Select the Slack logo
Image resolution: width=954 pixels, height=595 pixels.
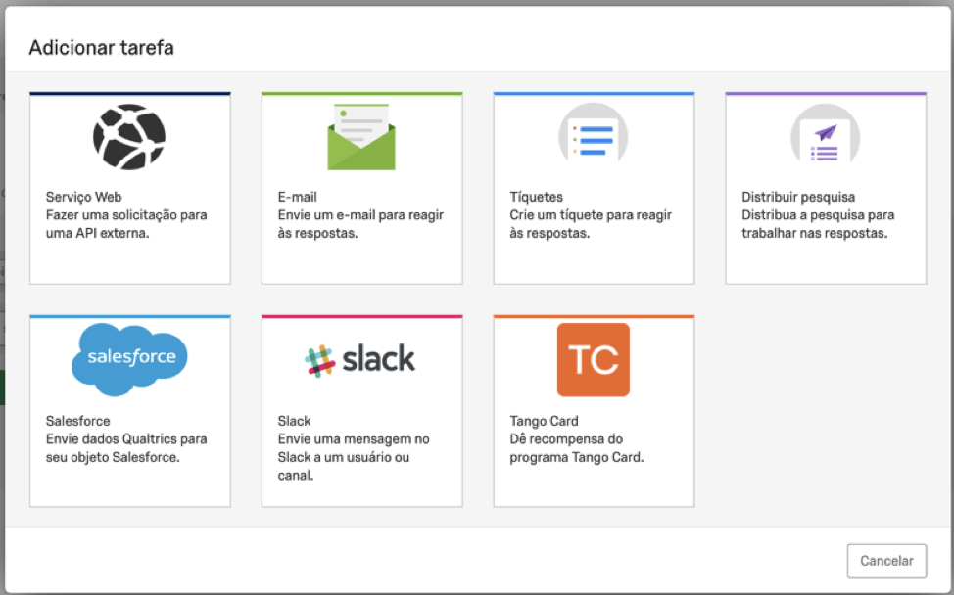pos(359,359)
